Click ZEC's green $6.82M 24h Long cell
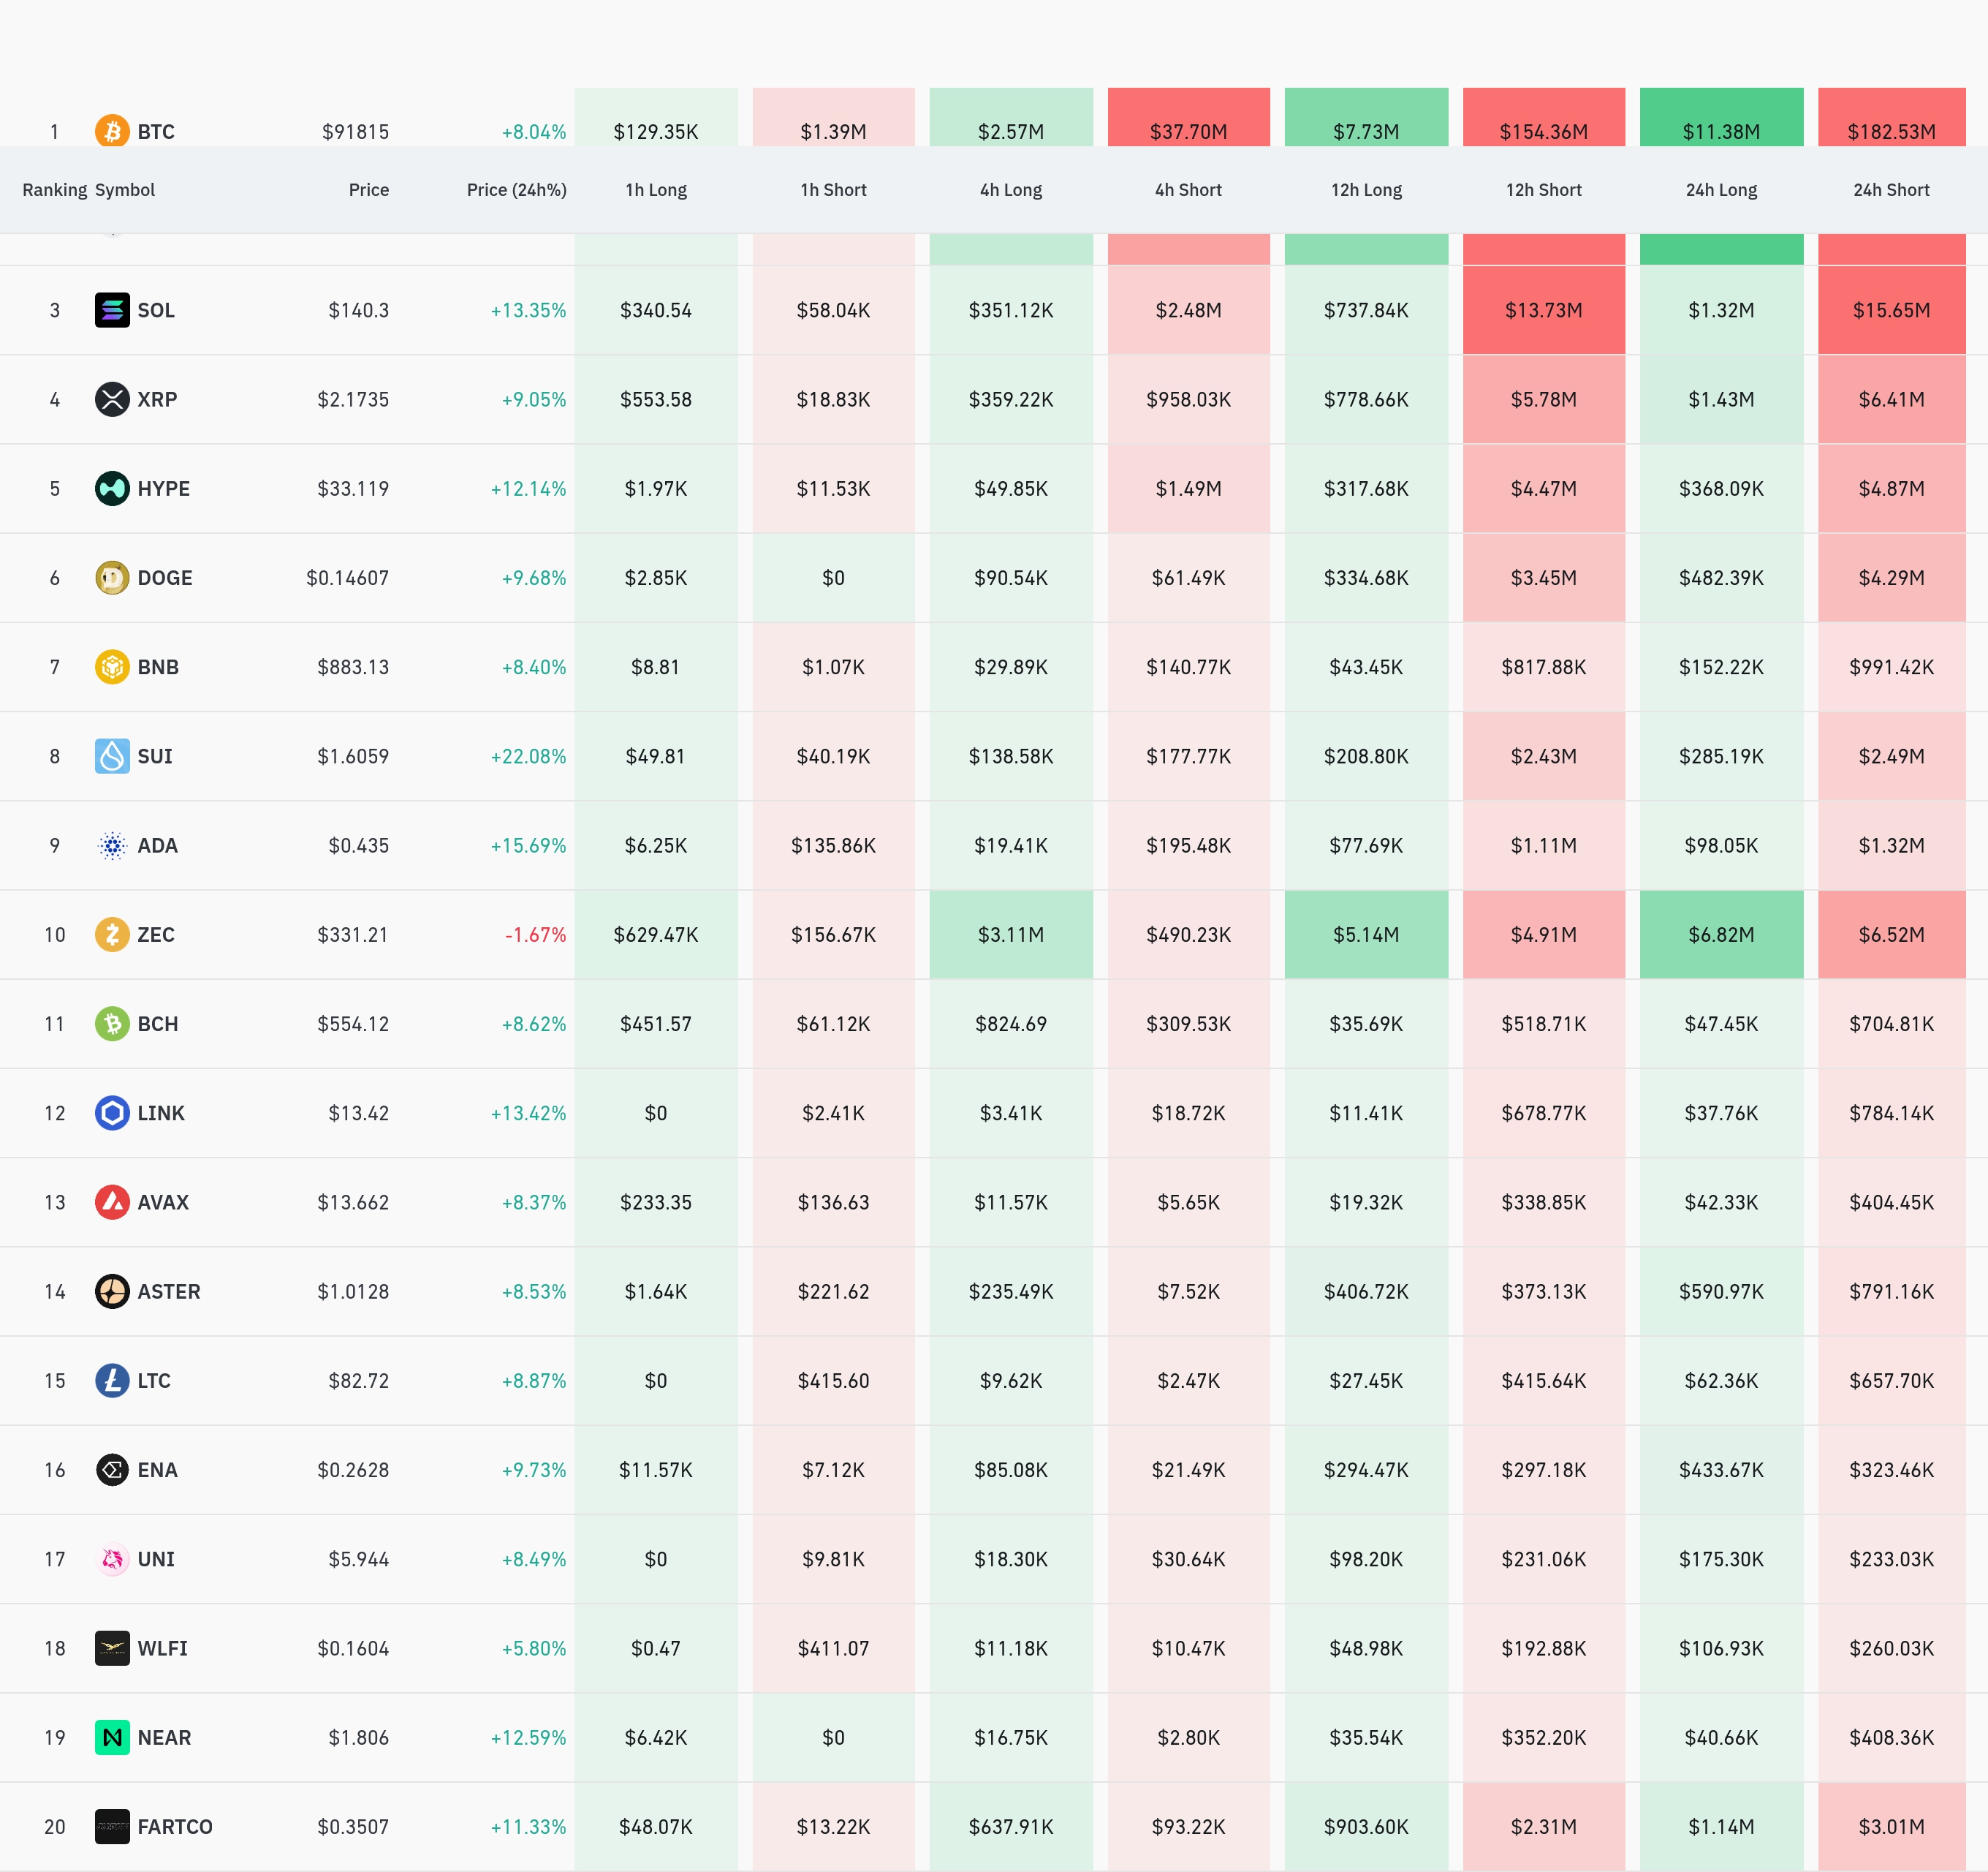The height and width of the screenshot is (1872, 1988). (1720, 935)
